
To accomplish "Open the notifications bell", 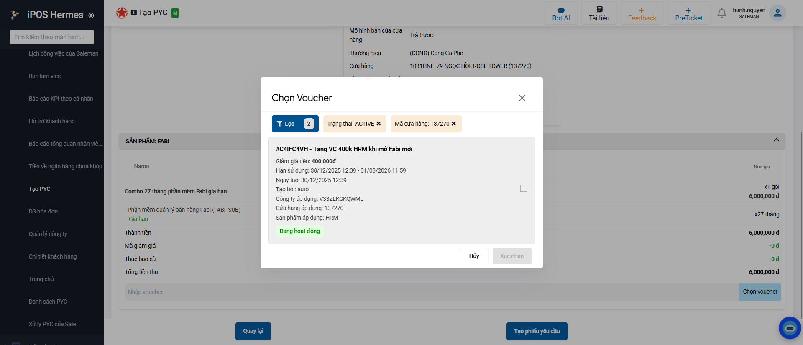I will [722, 13].
